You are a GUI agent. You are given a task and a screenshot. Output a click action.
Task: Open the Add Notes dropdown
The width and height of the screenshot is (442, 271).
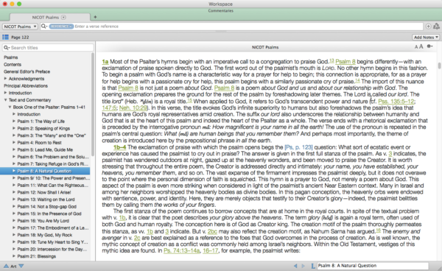pyautogui.click(x=426, y=37)
